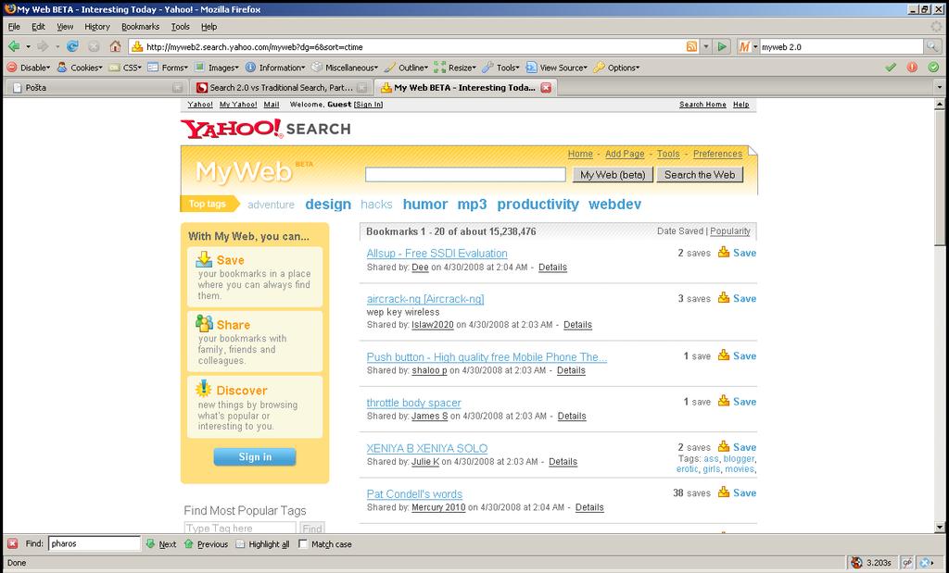Click the Yahoo! Search logo
Viewport: 949px width, 573px height.
[x=265, y=128]
